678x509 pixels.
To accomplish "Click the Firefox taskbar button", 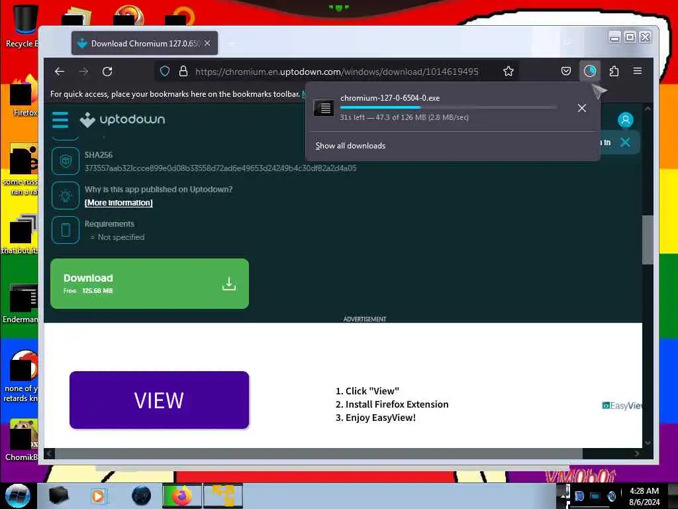I will (x=182, y=496).
